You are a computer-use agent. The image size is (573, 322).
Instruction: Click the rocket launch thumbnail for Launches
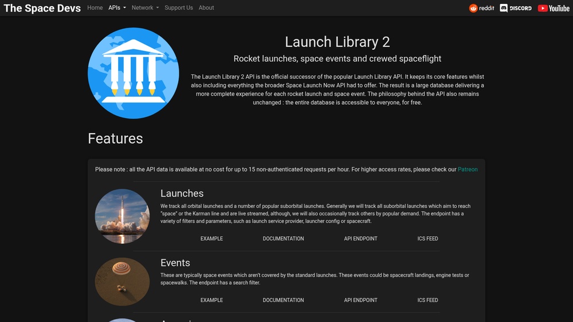click(x=122, y=216)
